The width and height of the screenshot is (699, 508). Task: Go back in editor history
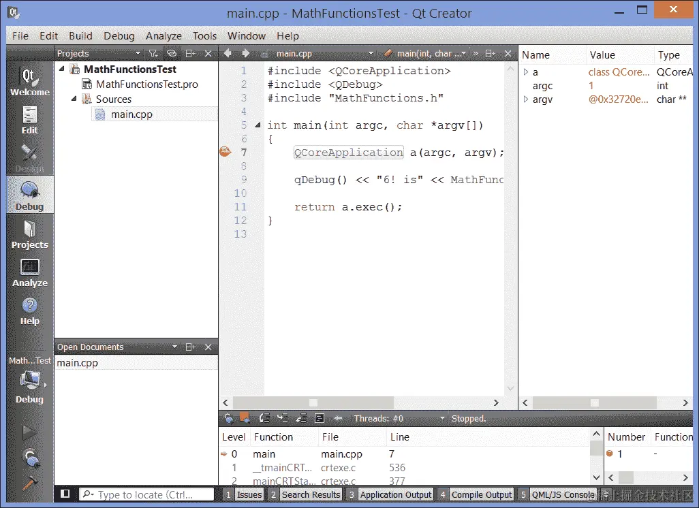[x=228, y=54]
